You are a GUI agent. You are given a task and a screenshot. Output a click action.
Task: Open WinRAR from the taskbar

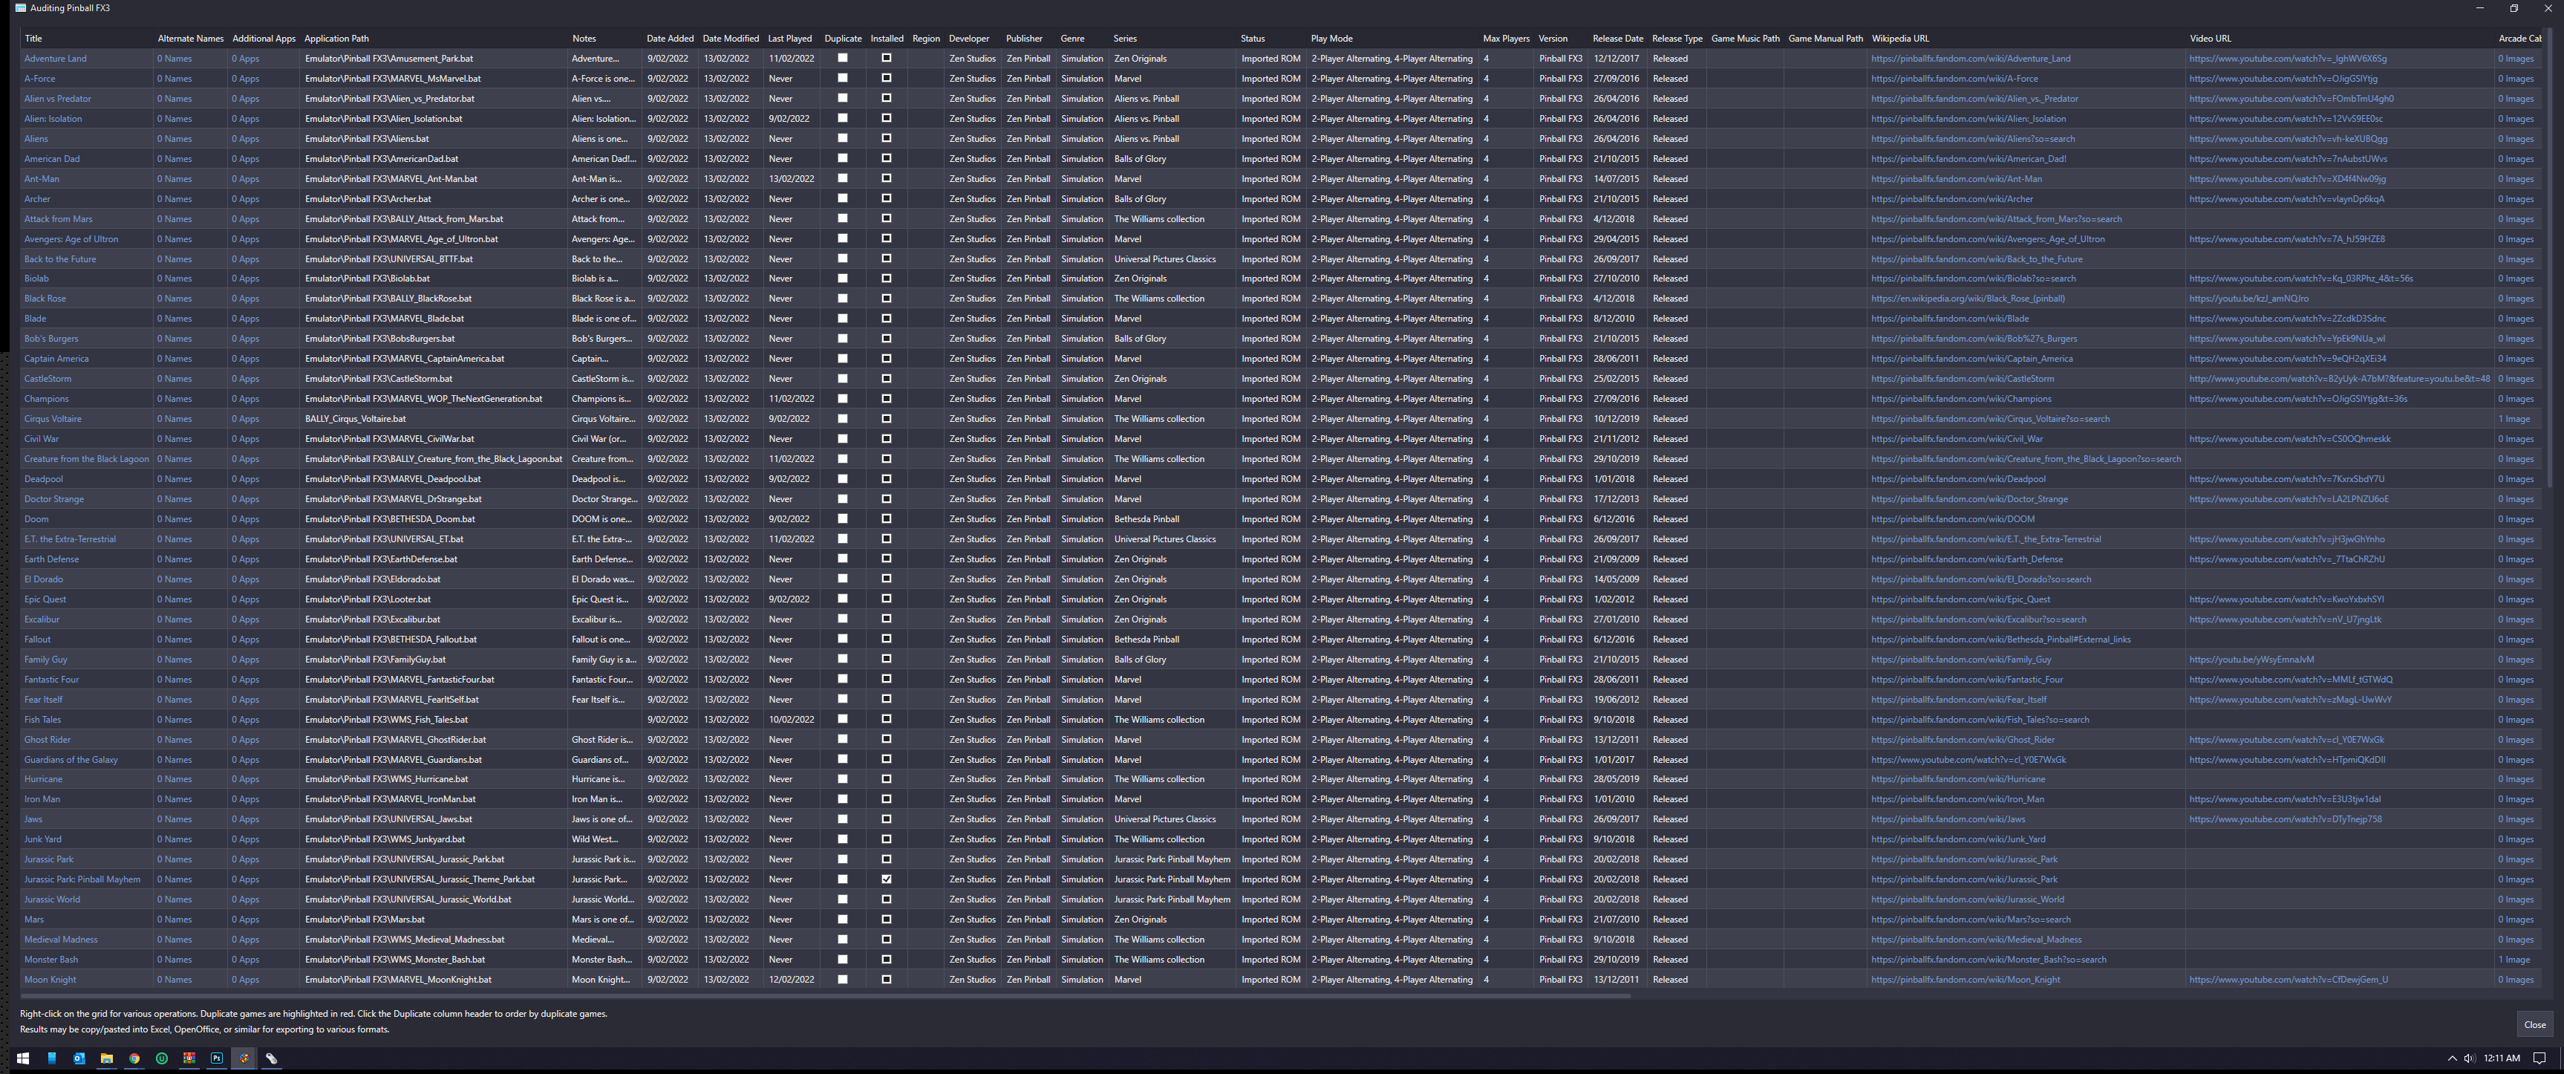pyautogui.click(x=189, y=1058)
